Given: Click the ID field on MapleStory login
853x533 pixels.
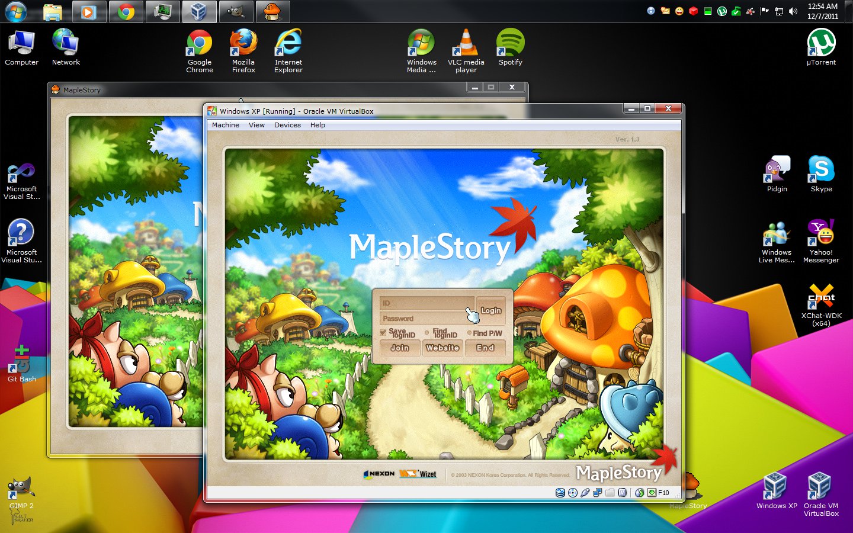Looking at the screenshot, I should pyautogui.click(x=426, y=303).
